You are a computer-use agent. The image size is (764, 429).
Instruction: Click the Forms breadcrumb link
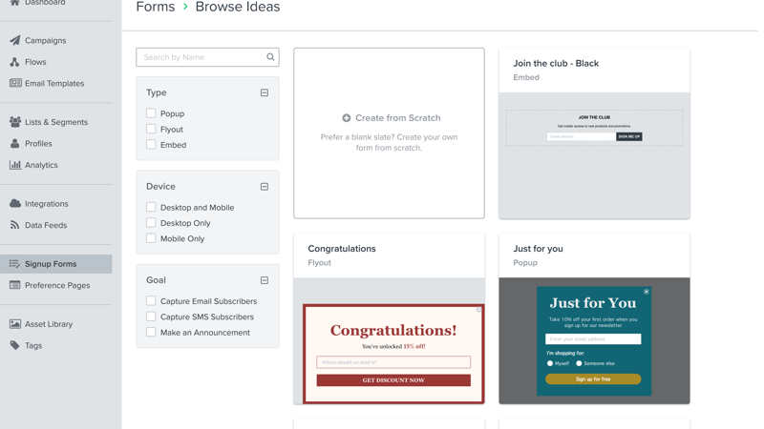pos(155,8)
